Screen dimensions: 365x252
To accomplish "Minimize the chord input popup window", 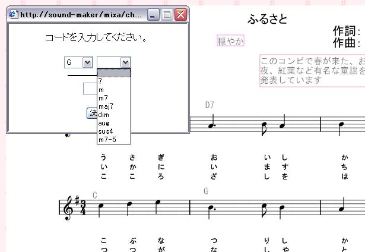I will point(153,15).
